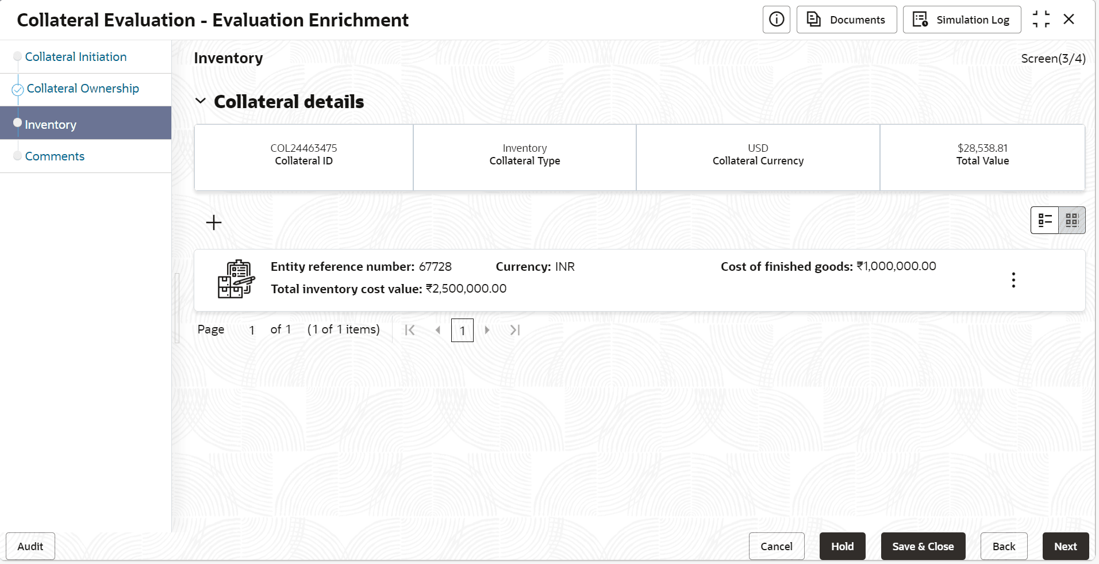Collapse the Collateral details section
The height and width of the screenshot is (564, 1099).
[x=201, y=101]
